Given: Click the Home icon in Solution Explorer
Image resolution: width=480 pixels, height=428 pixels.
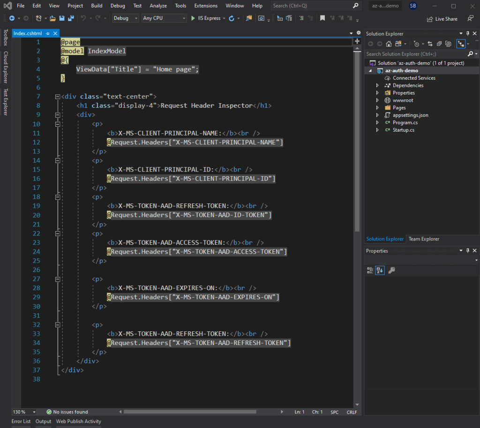Looking at the screenshot, I should coord(389,44).
